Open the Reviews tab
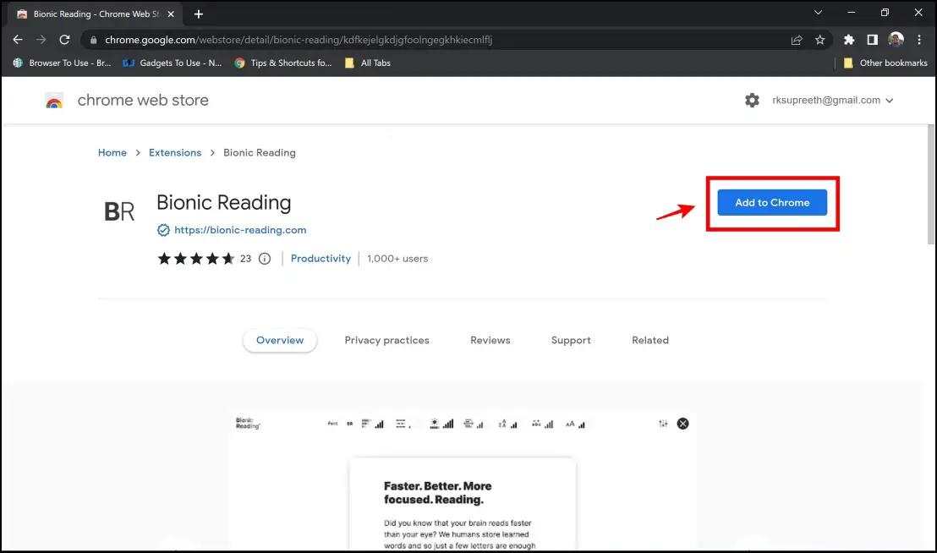937x553 pixels. pos(490,341)
